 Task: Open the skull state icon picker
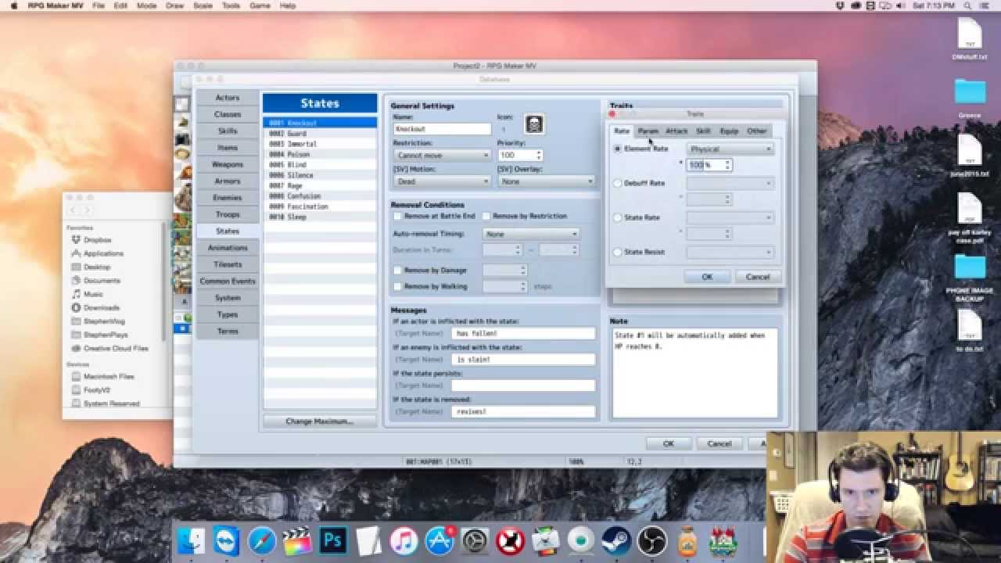[x=534, y=124]
